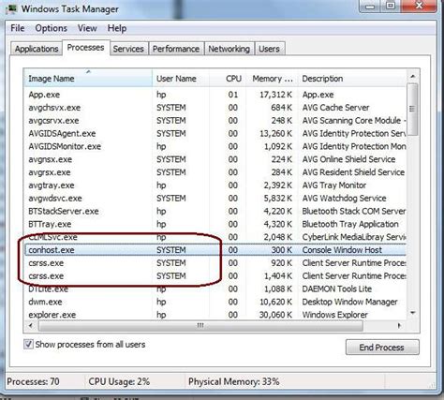Image resolution: width=444 pixels, height=400 pixels.
Task: Switch to the Performance tab
Action: 176,49
